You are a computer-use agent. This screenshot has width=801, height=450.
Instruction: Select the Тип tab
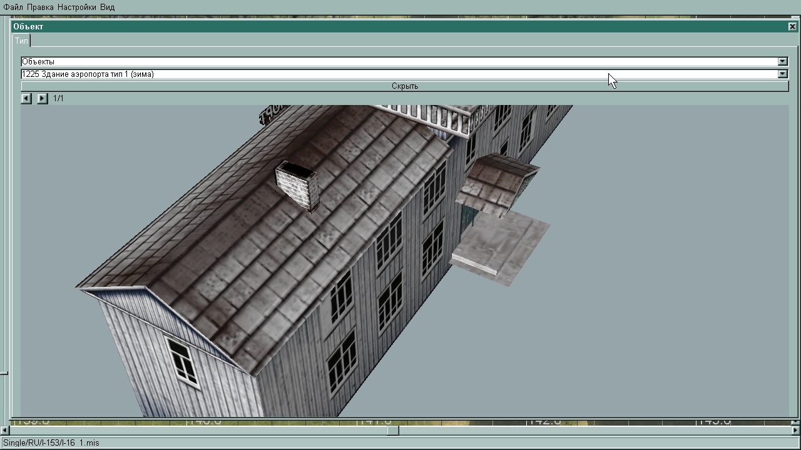(x=21, y=41)
